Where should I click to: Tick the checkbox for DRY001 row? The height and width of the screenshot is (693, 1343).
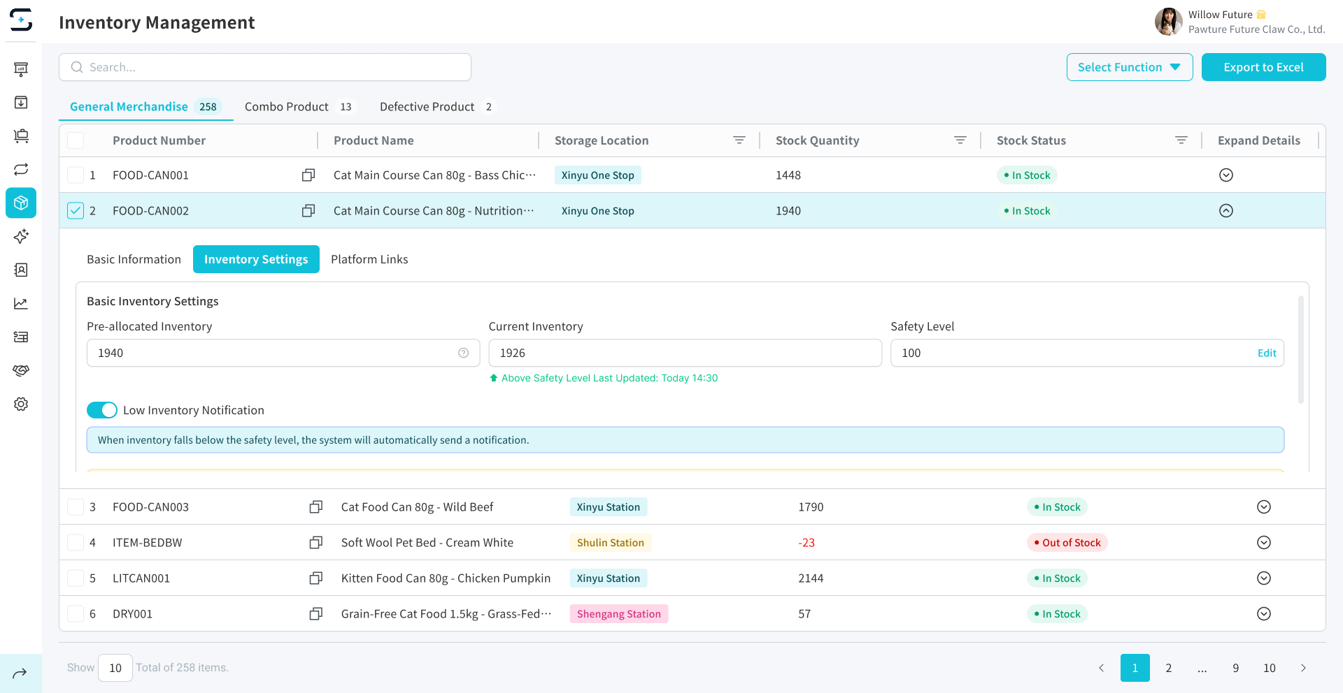pos(76,614)
